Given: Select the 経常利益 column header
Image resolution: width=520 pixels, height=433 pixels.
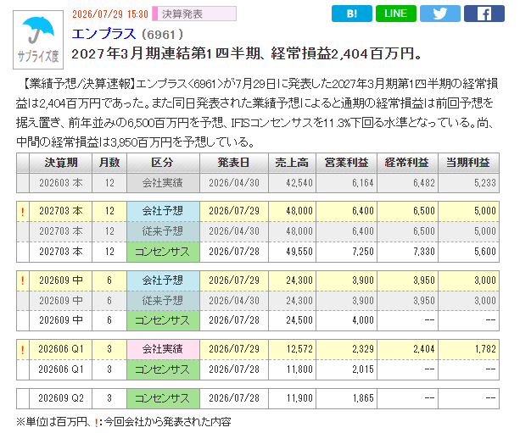Looking at the screenshot, I should click(x=407, y=163).
